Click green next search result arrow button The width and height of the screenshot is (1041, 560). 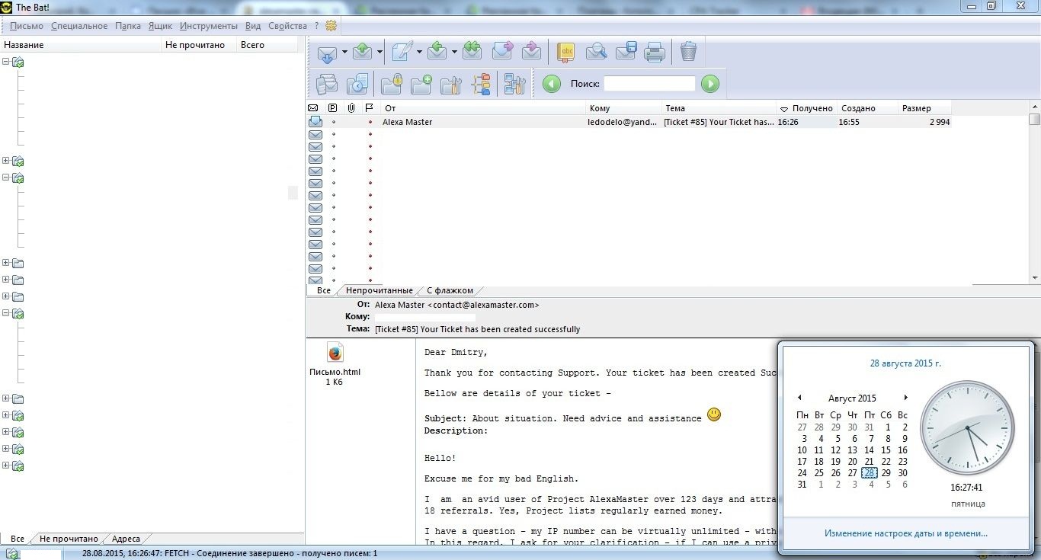tap(710, 84)
